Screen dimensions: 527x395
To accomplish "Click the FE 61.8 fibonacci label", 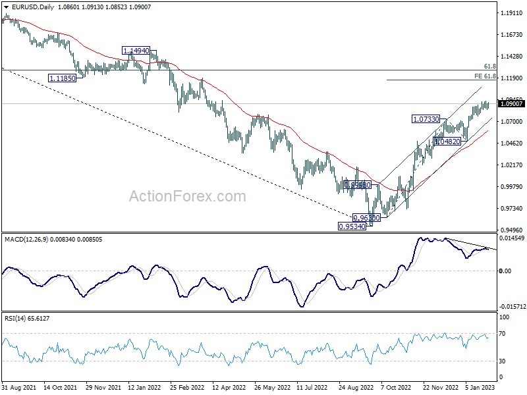I will pos(485,76).
